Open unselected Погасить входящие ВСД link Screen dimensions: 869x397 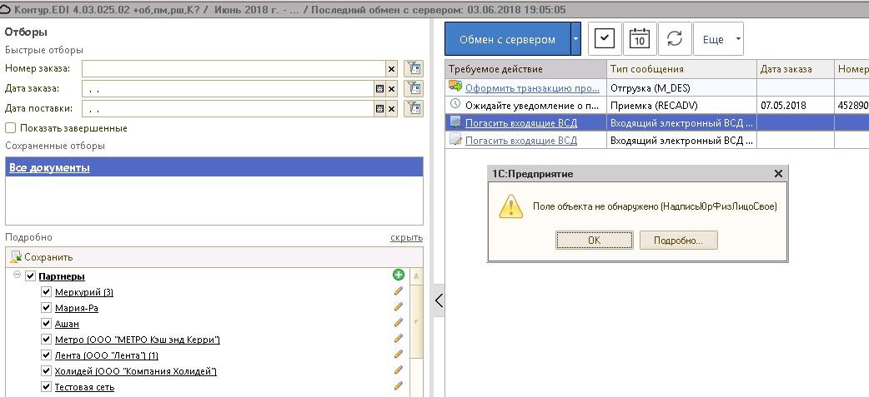(521, 141)
